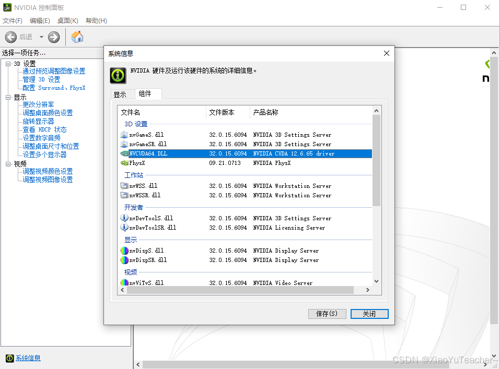Open 设置数字音频 task

(41, 138)
